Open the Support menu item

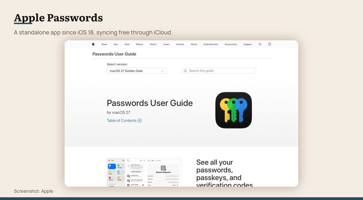248,44
